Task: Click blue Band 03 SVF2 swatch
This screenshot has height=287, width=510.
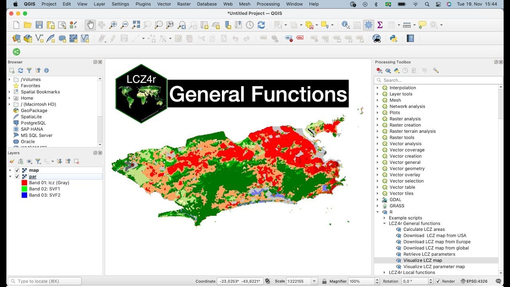Action: (x=24, y=195)
